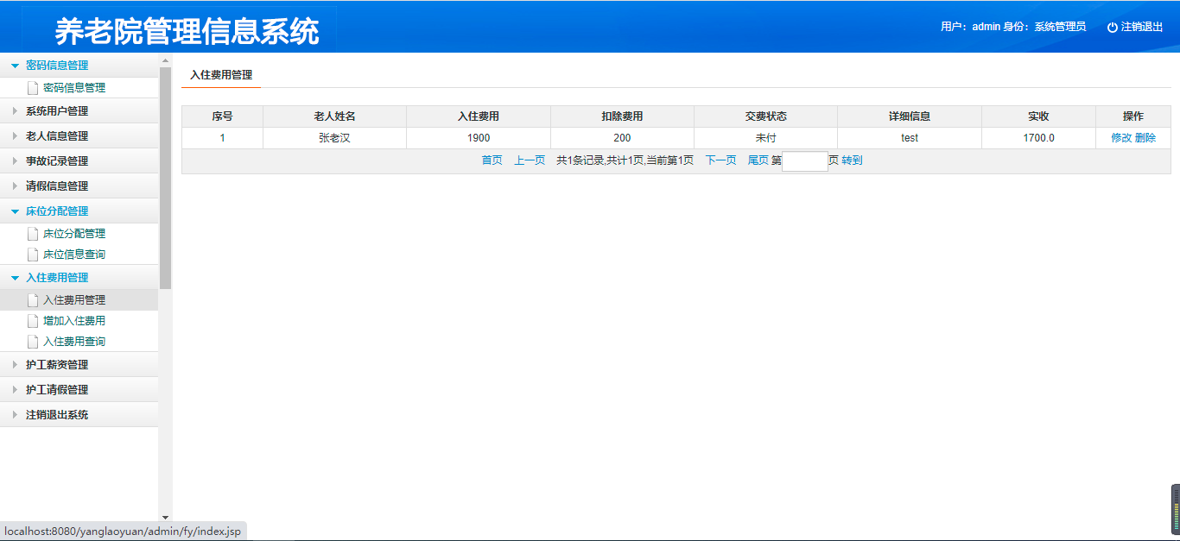
Task: Collapse the 入住费用管理 section arrow
Action: pyautogui.click(x=15, y=278)
